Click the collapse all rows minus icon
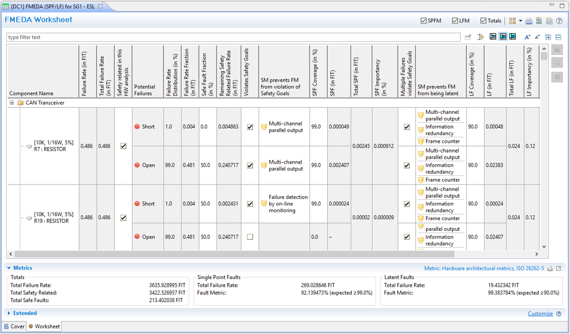Viewport: 570px width, 334px height. [558, 37]
